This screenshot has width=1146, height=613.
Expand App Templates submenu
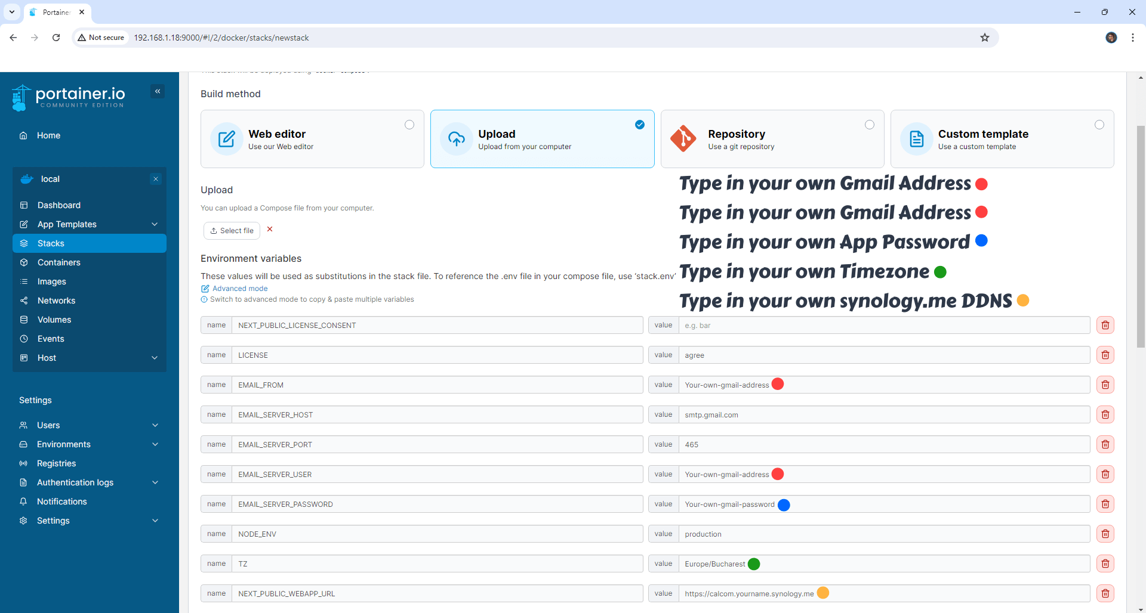[x=155, y=224]
